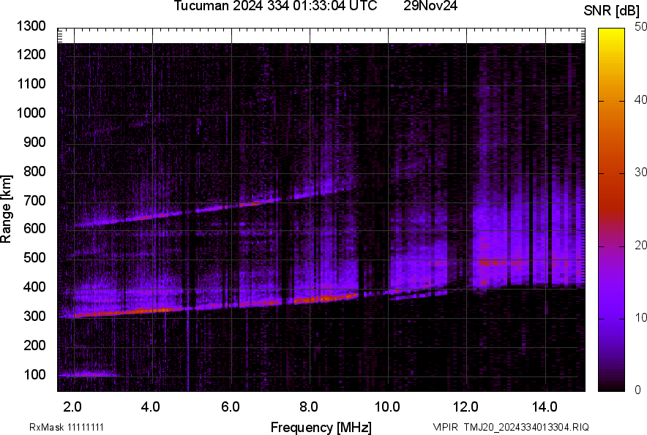Click the 14.0 frequency tick label
This screenshot has height=435, width=647.
tap(544, 406)
